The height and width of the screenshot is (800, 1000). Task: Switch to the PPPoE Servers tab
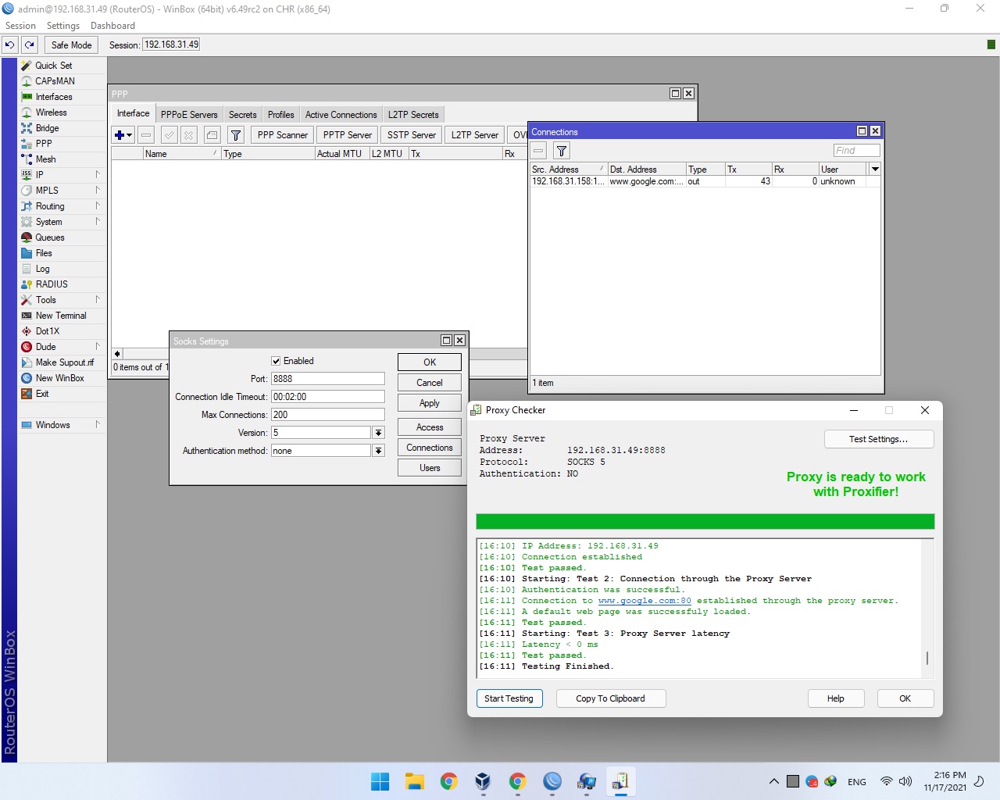(189, 115)
